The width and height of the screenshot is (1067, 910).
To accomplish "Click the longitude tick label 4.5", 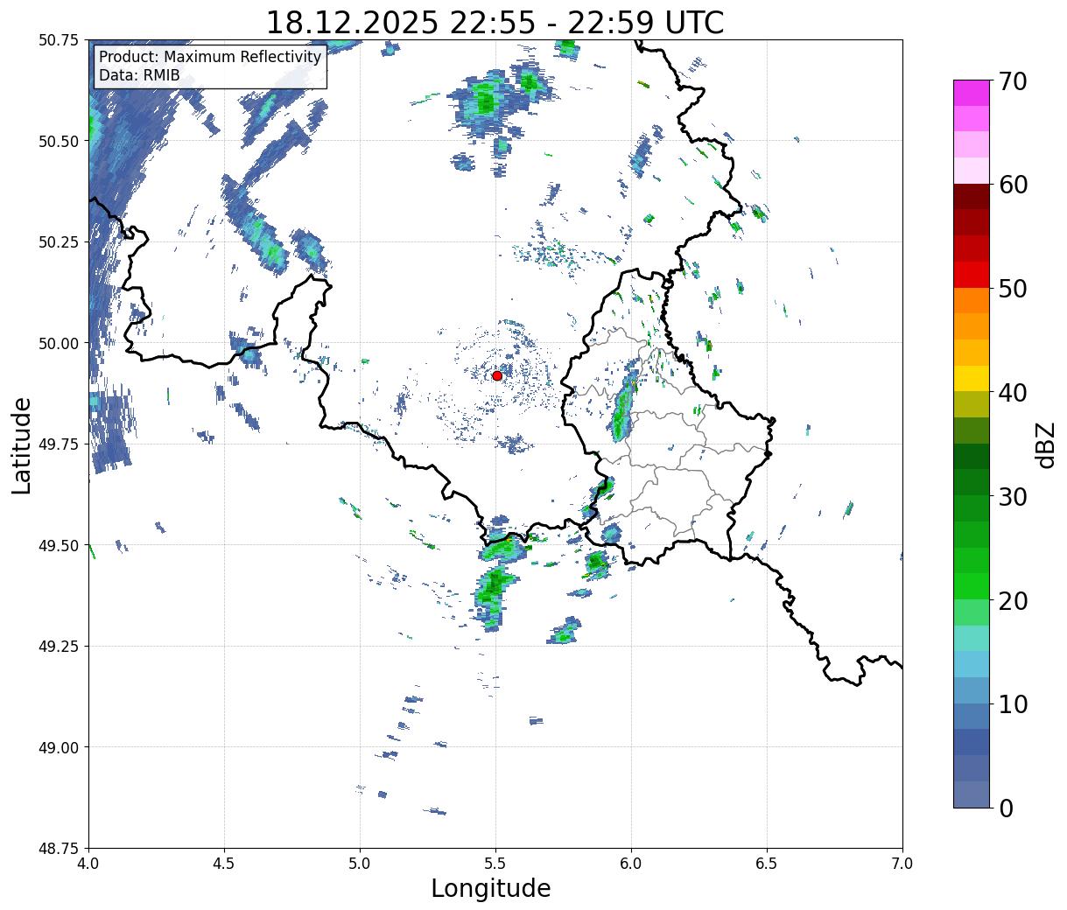I will click(224, 864).
